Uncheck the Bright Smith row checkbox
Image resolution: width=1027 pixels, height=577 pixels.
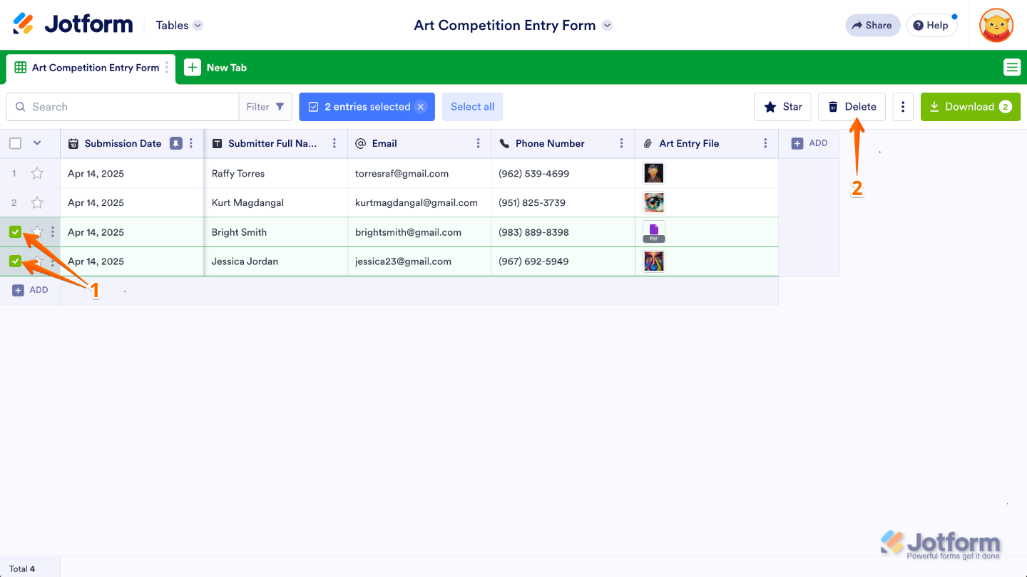(15, 232)
